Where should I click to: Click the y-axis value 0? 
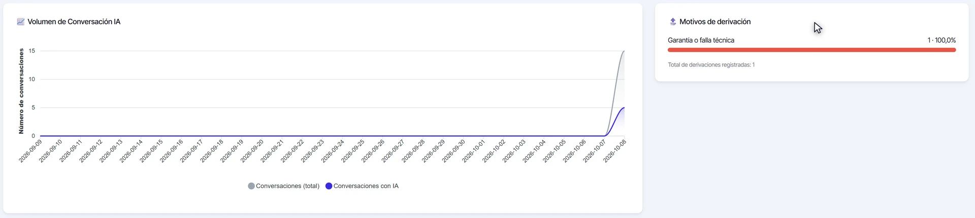(x=34, y=136)
